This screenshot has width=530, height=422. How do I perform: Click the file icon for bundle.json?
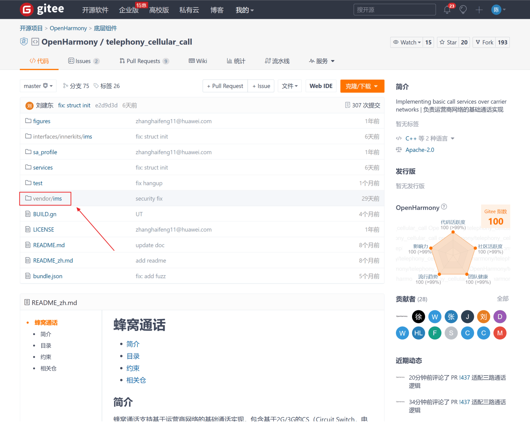(x=28, y=276)
